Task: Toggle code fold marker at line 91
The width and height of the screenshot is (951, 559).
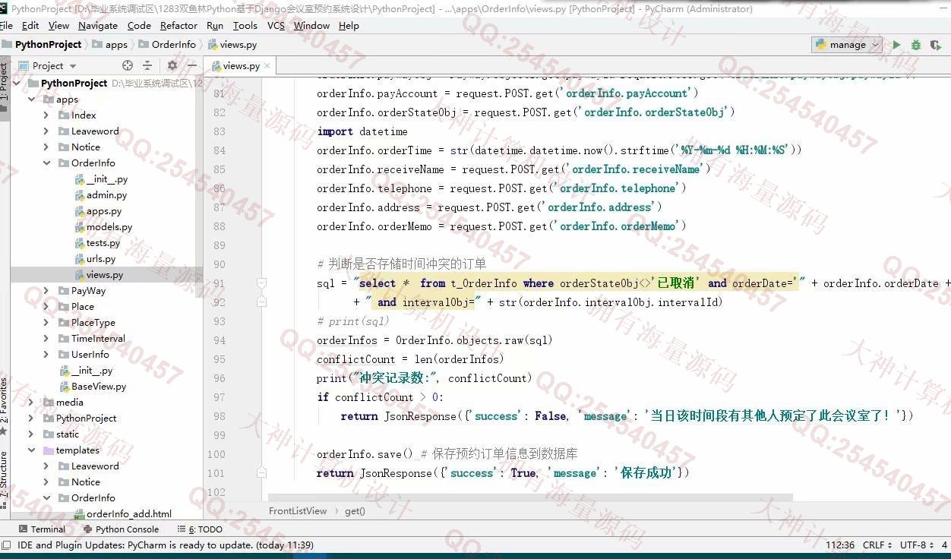Action: click(x=261, y=283)
